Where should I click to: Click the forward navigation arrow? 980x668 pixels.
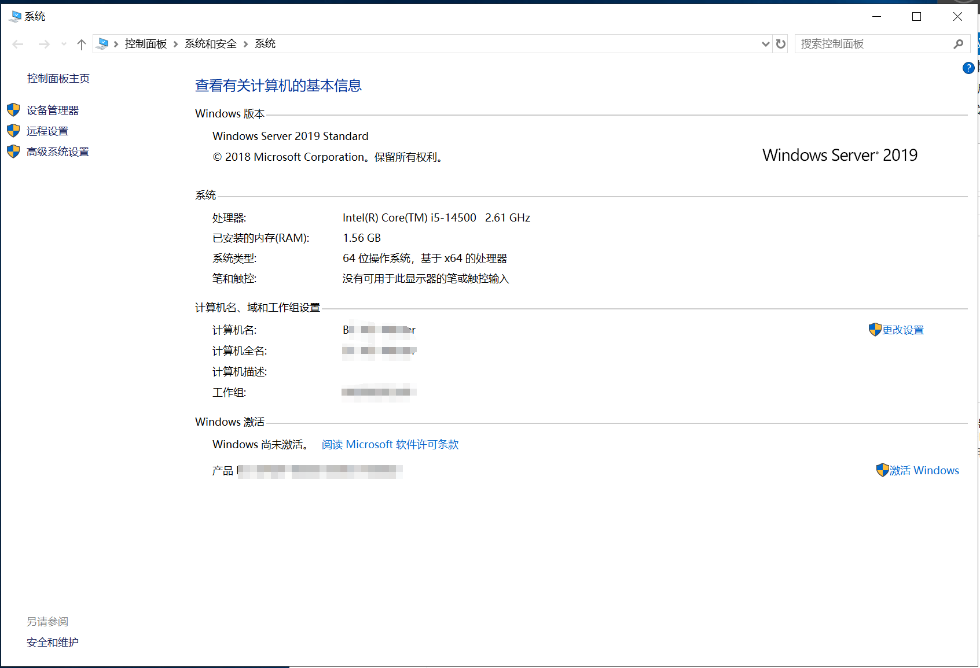click(x=44, y=44)
